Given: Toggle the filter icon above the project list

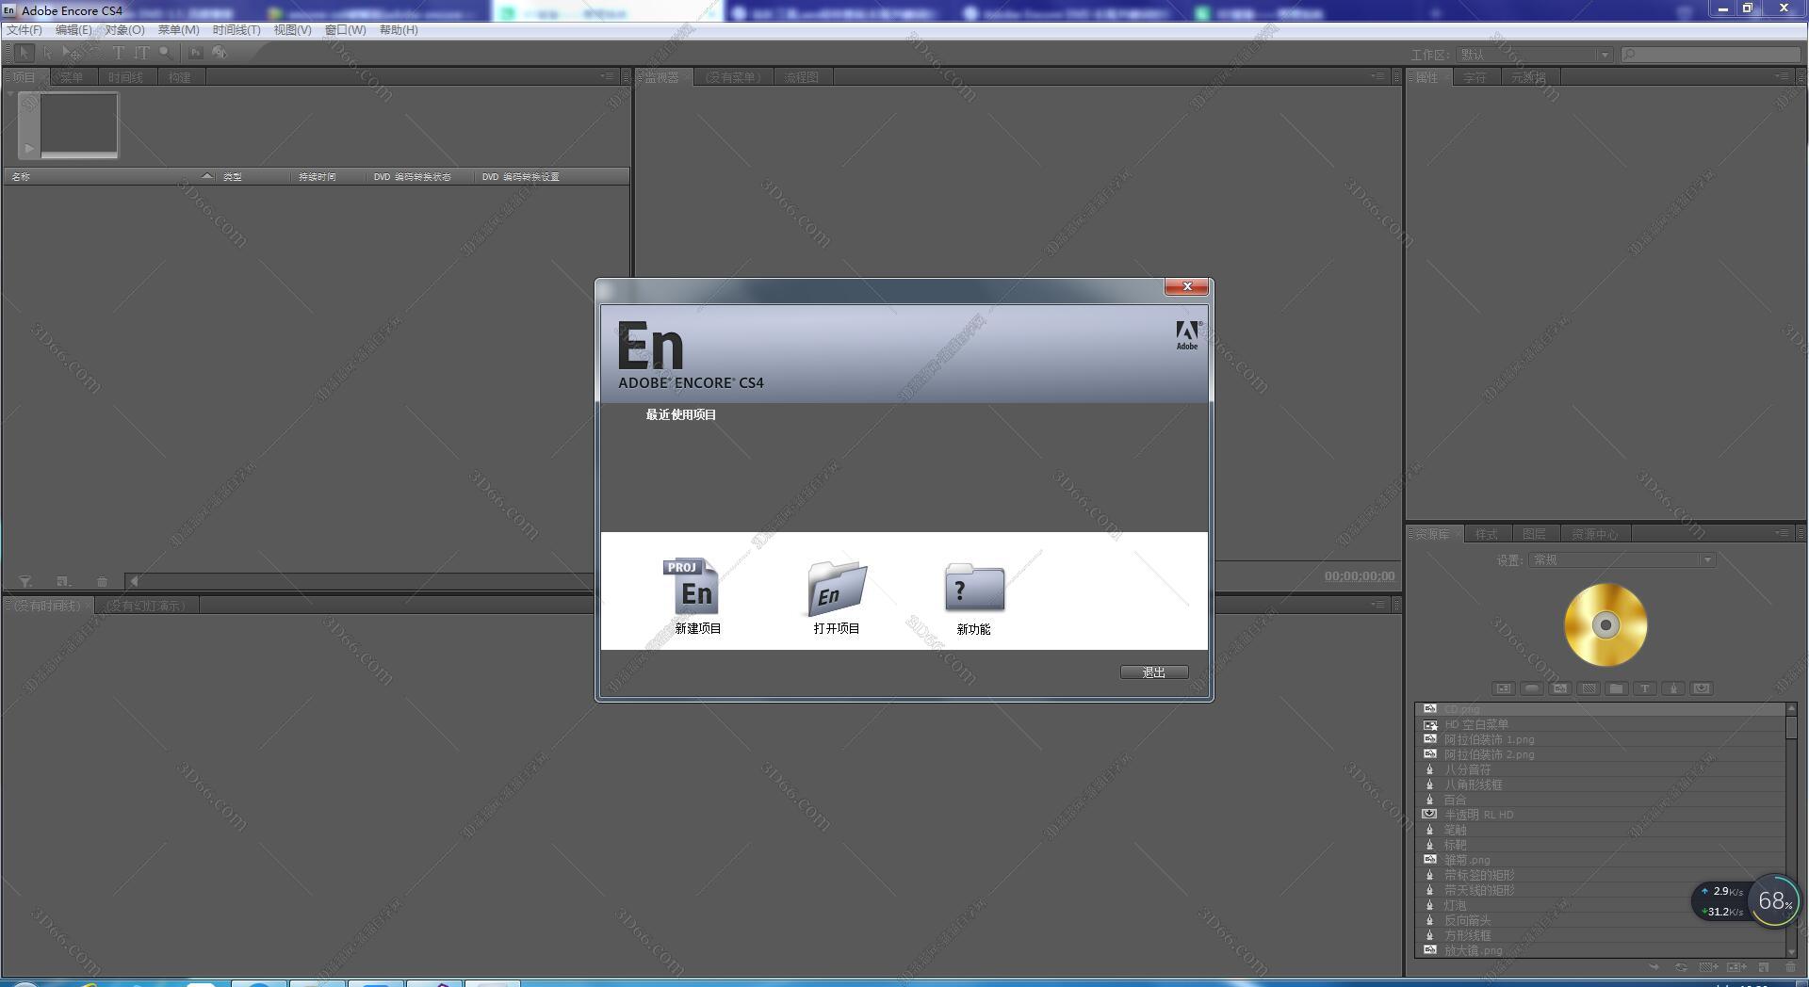Looking at the screenshot, I should click(24, 581).
